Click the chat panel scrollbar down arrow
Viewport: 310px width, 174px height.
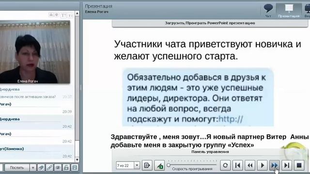click(x=77, y=159)
